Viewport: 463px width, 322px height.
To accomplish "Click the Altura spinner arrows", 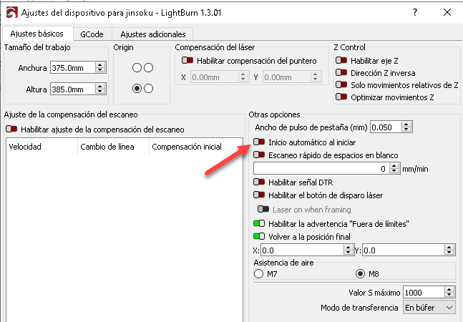I will pos(100,89).
